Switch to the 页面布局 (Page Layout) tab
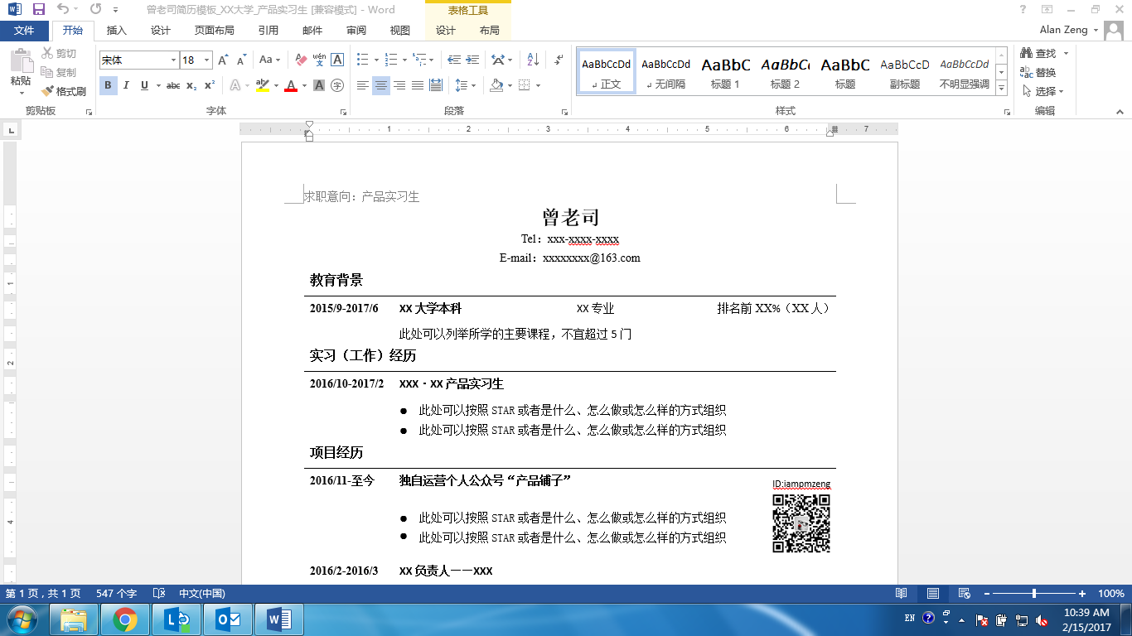This screenshot has height=636, width=1132. pyautogui.click(x=215, y=31)
